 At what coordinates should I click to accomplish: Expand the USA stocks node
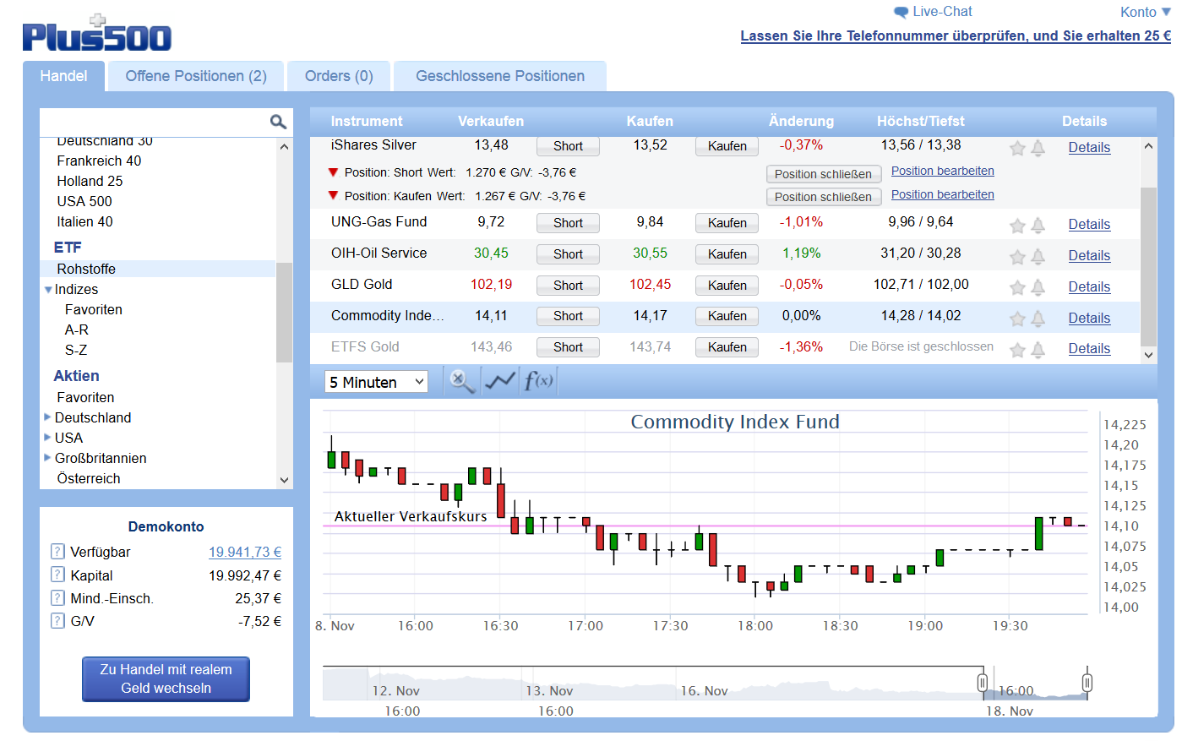click(x=47, y=437)
